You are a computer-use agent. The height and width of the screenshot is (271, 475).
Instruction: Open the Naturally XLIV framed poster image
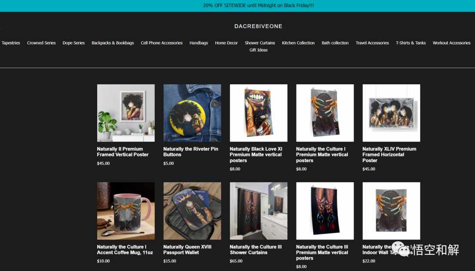click(391, 113)
